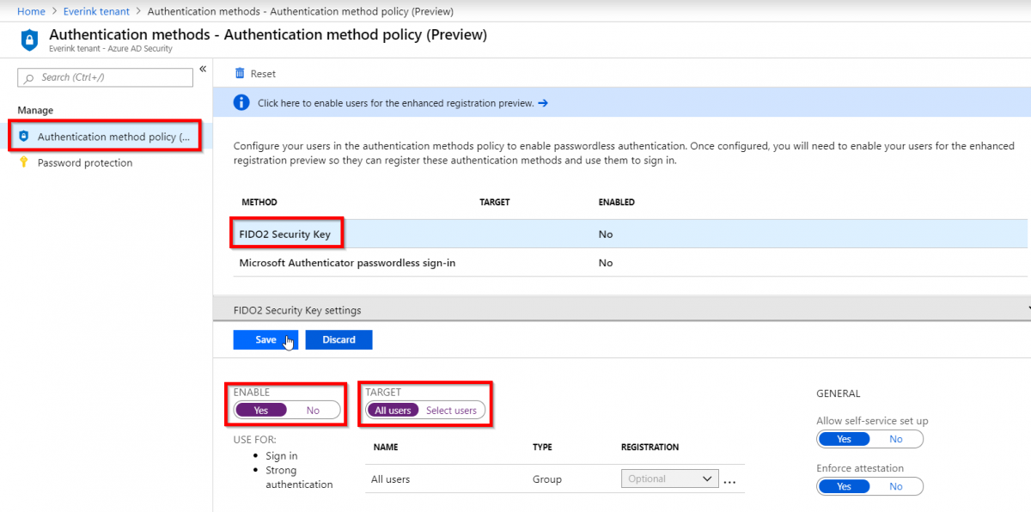The height and width of the screenshot is (512, 1031).
Task: Click the NAME column header
Action: pyautogui.click(x=384, y=448)
